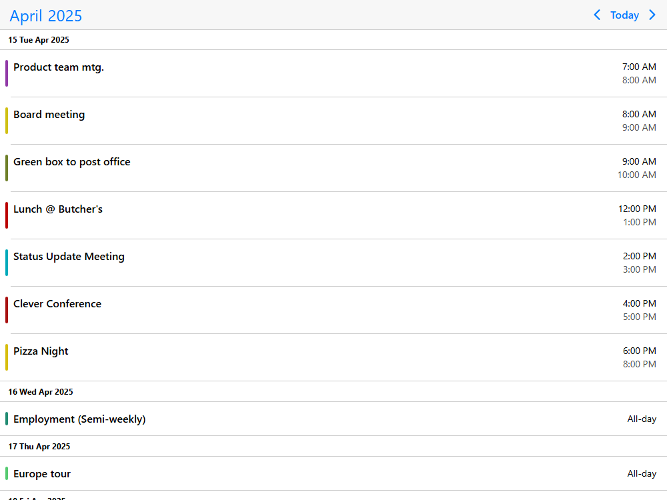The image size is (667, 500).
Task: Jump to Today in the agenda
Action: click(624, 15)
